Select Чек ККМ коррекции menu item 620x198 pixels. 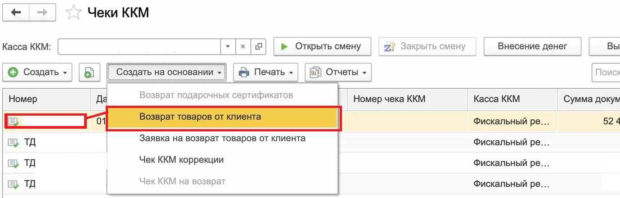click(x=181, y=160)
